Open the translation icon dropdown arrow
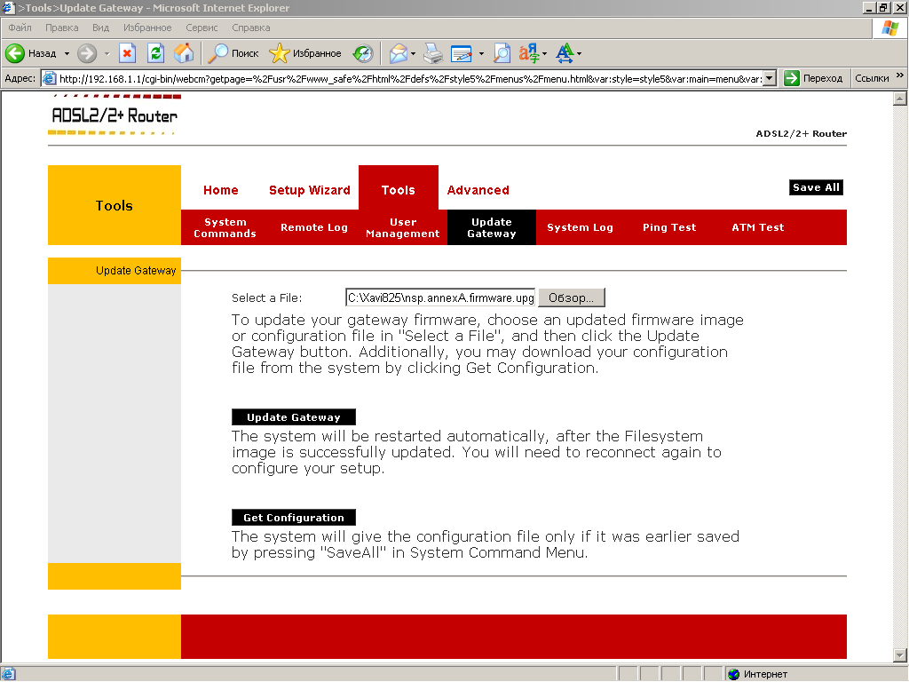This screenshot has width=909, height=682. coord(544,53)
